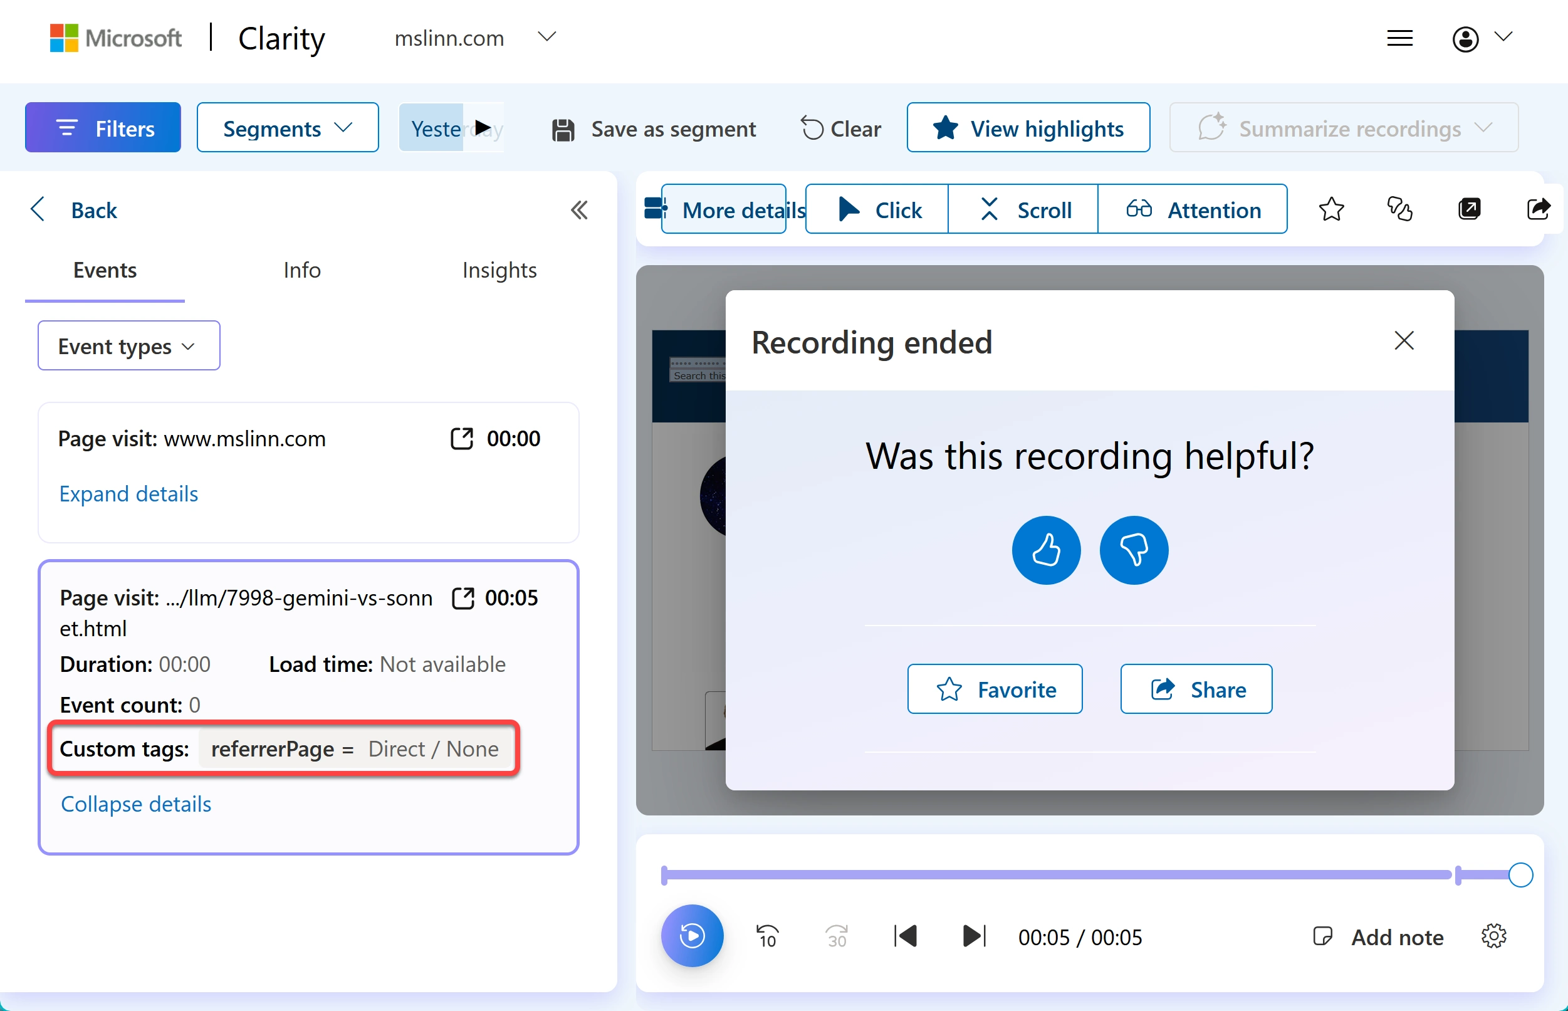Image resolution: width=1568 pixels, height=1011 pixels.
Task: Open View highlights
Action: tap(1028, 127)
